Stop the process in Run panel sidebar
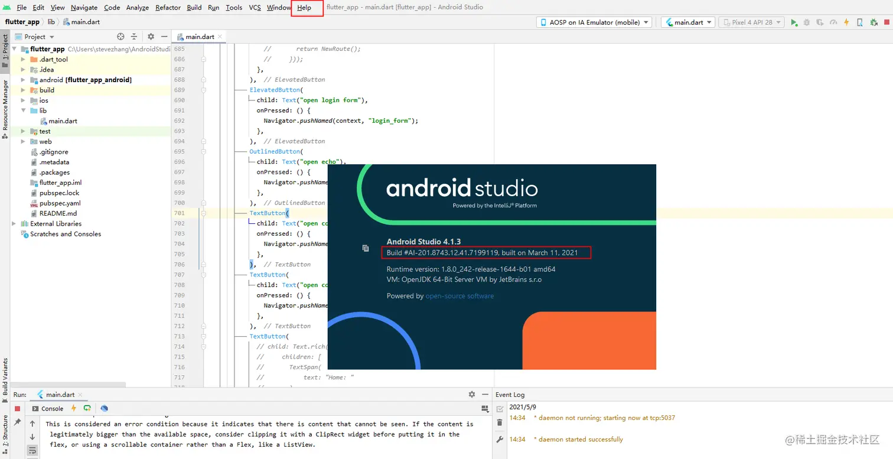Viewport: 893px width, 459px height. (17, 408)
